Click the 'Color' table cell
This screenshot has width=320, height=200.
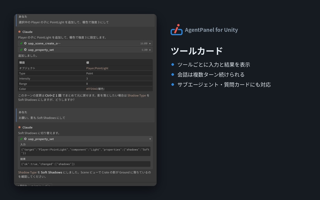(x=22, y=89)
